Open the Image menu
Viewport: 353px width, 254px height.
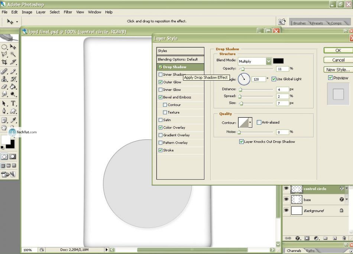[27, 12]
